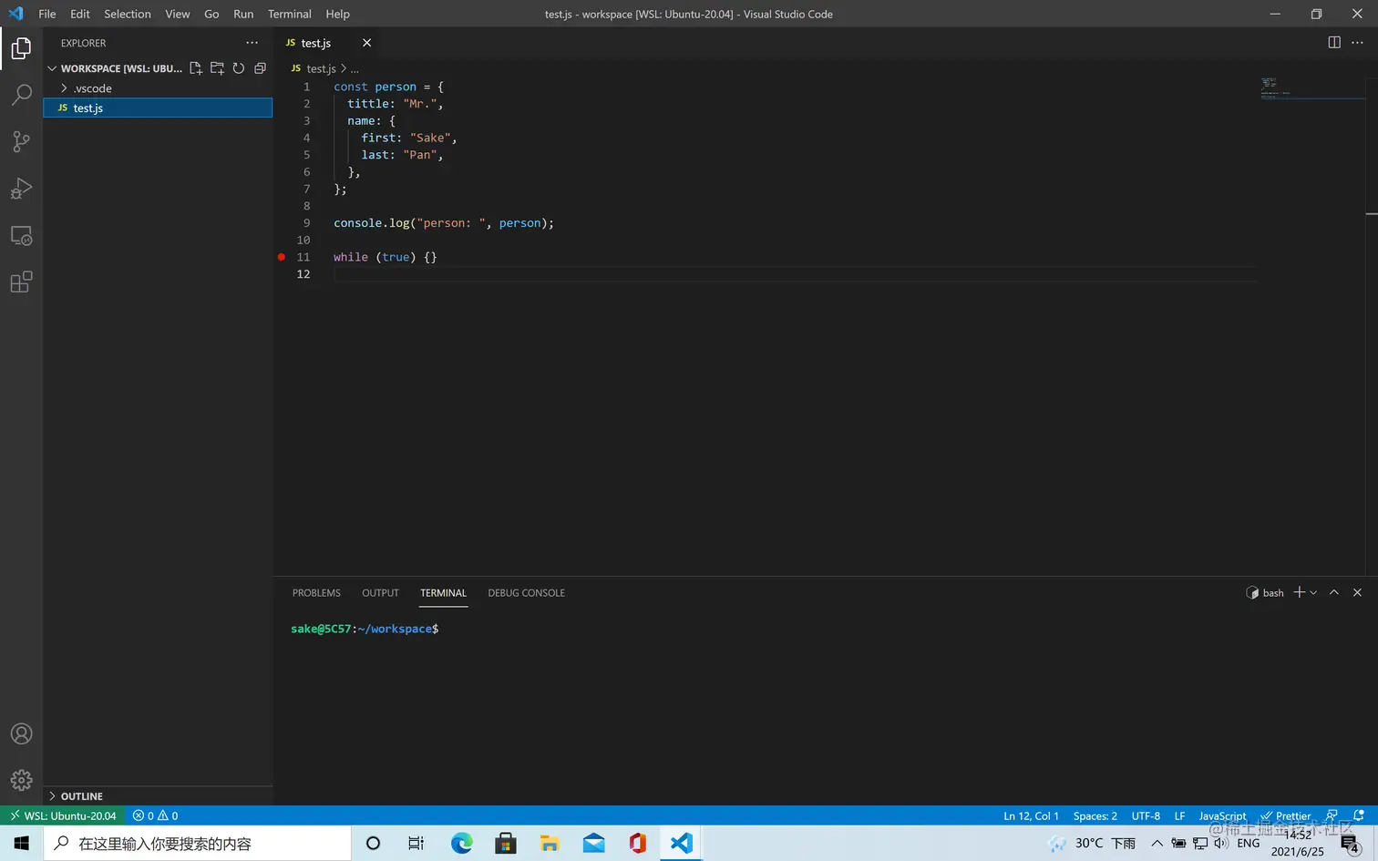Click the errors and warnings counter

click(x=155, y=815)
